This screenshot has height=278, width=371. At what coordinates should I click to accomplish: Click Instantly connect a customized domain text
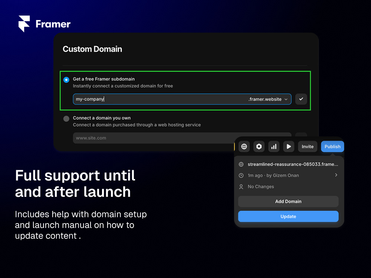123,86
